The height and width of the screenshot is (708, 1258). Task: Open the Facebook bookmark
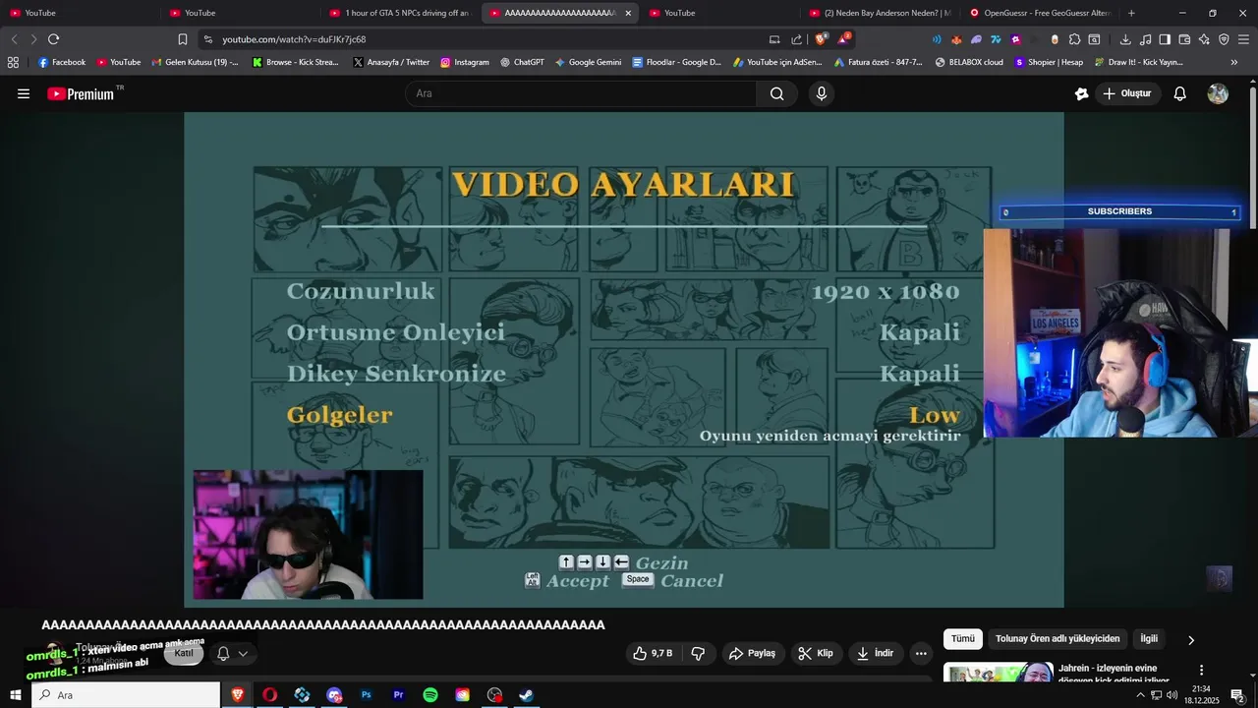tap(62, 62)
